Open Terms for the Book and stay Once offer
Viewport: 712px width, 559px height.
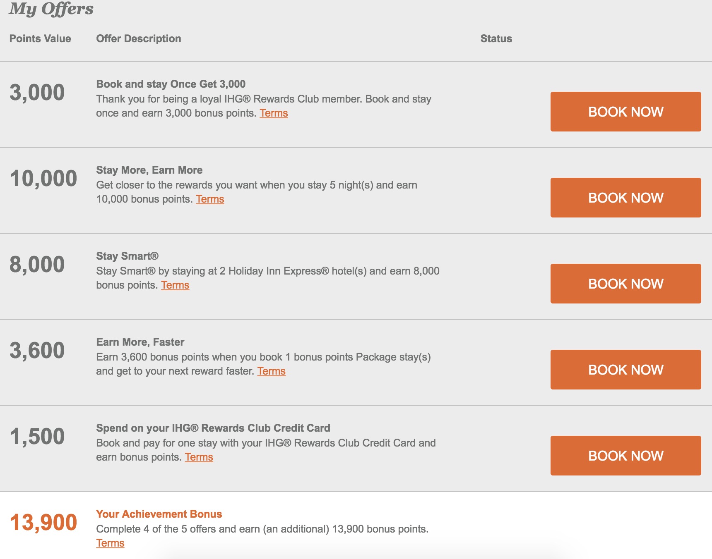[274, 113]
